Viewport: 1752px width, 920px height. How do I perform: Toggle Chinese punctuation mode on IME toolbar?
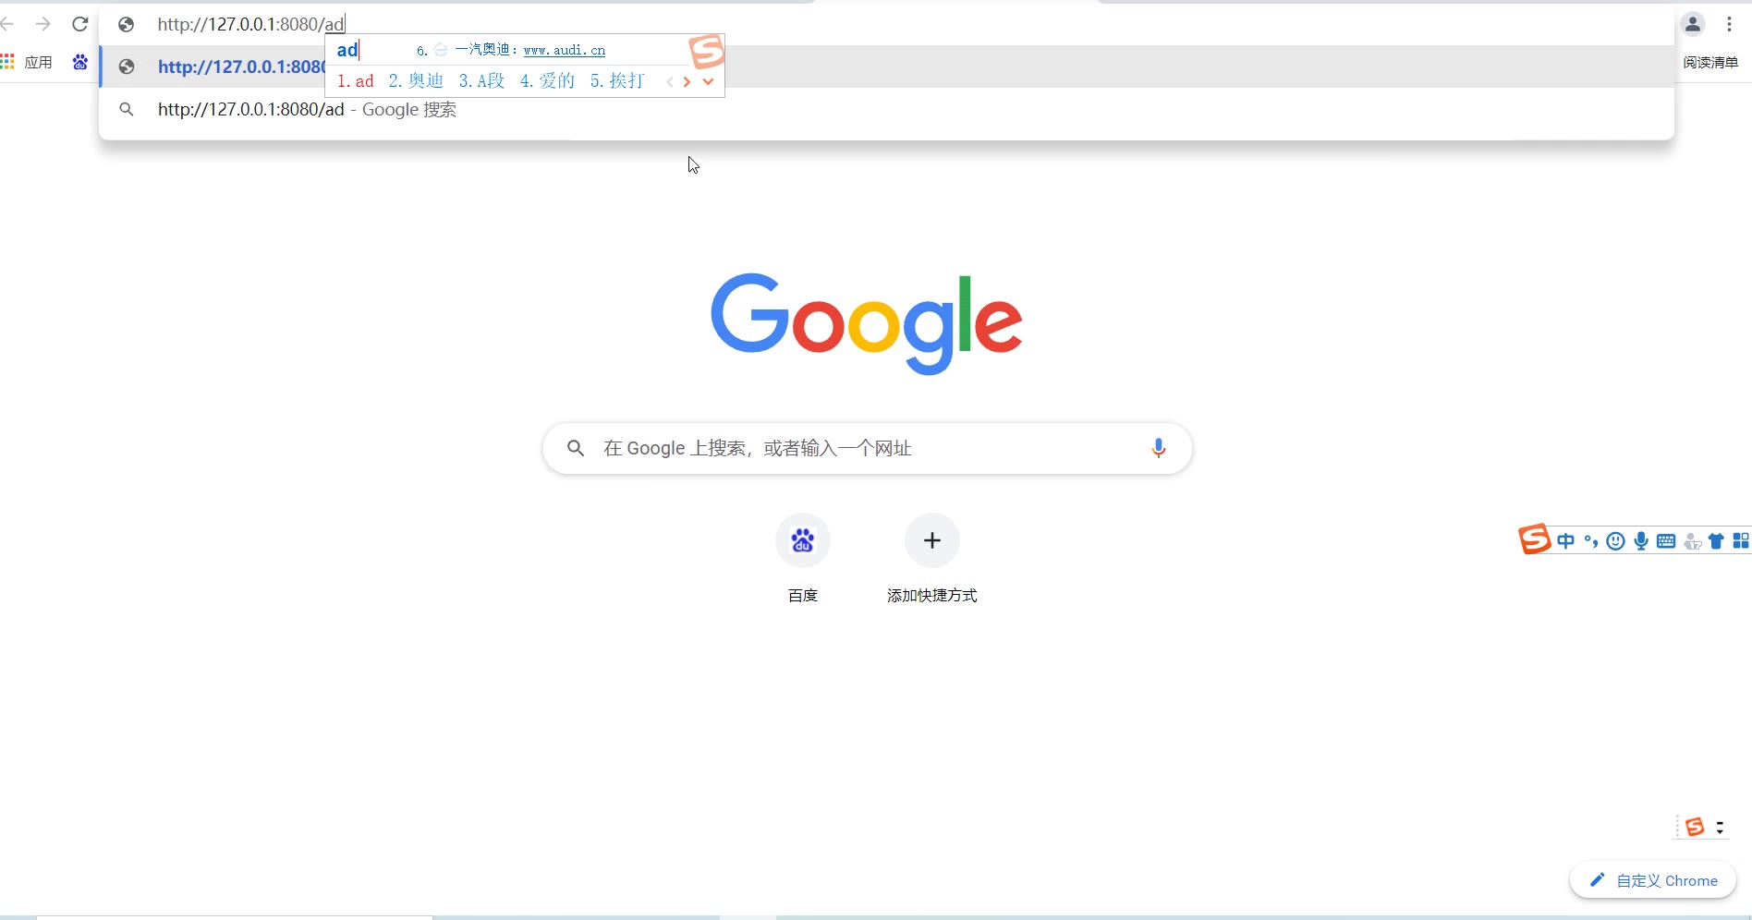pos(1590,541)
